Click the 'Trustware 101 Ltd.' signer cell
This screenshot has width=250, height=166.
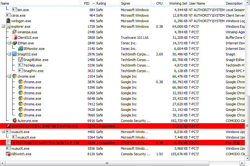135,38
